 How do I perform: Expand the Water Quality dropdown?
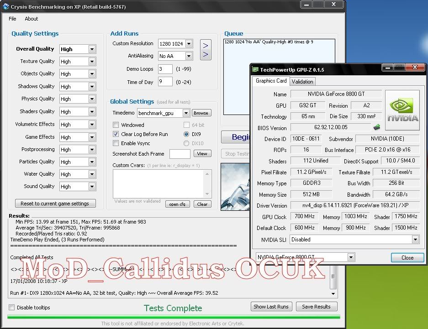92,174
